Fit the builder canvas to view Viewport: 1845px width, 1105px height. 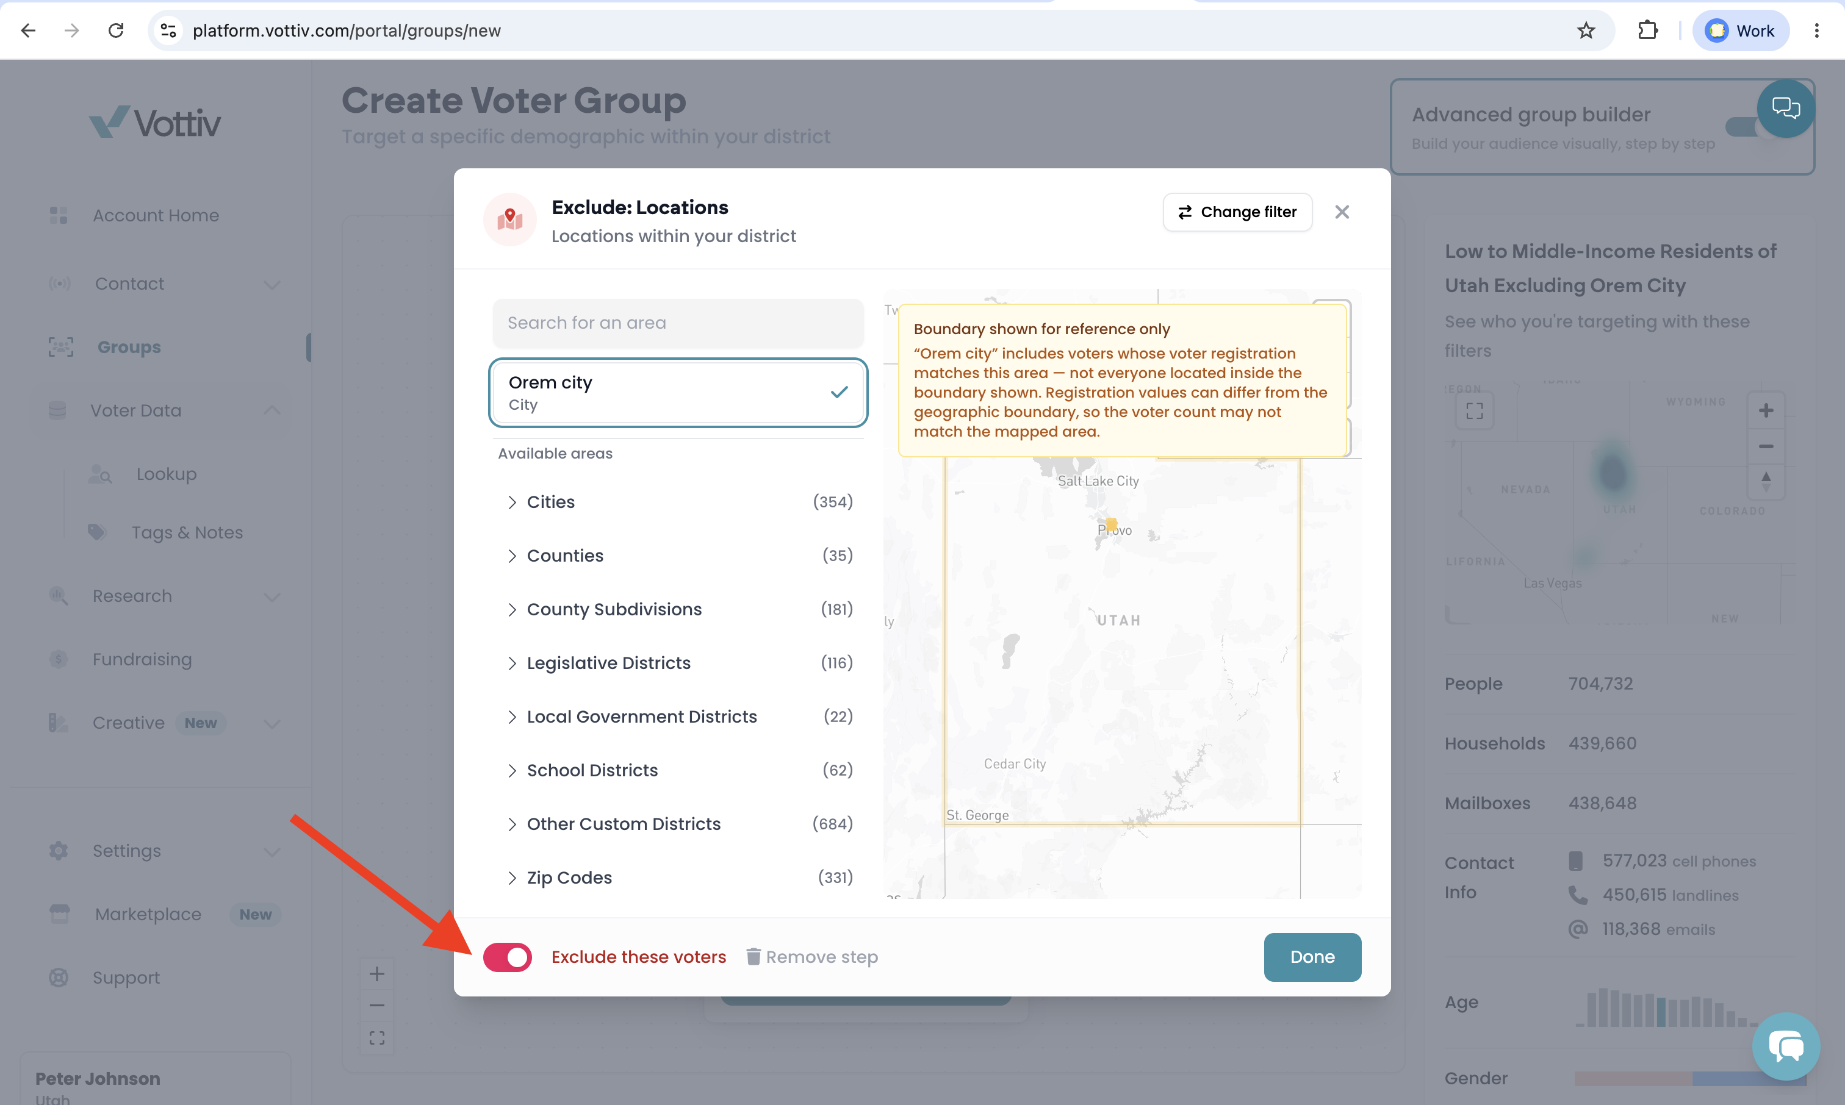(x=377, y=1037)
